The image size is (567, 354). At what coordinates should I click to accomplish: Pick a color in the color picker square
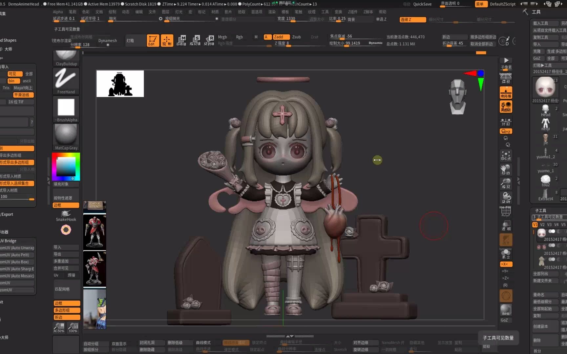[x=66, y=167]
